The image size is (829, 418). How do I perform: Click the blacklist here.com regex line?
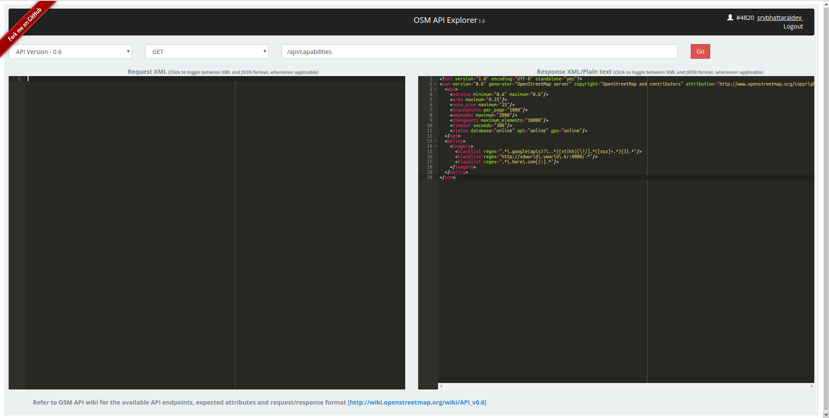507,162
